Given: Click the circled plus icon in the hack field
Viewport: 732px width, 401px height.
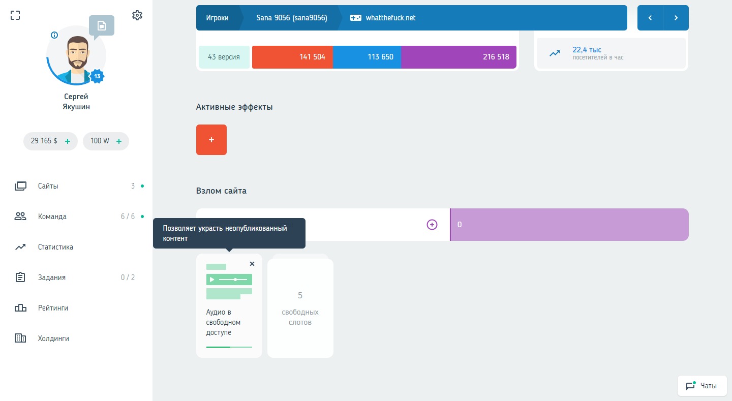Looking at the screenshot, I should pyautogui.click(x=432, y=225).
